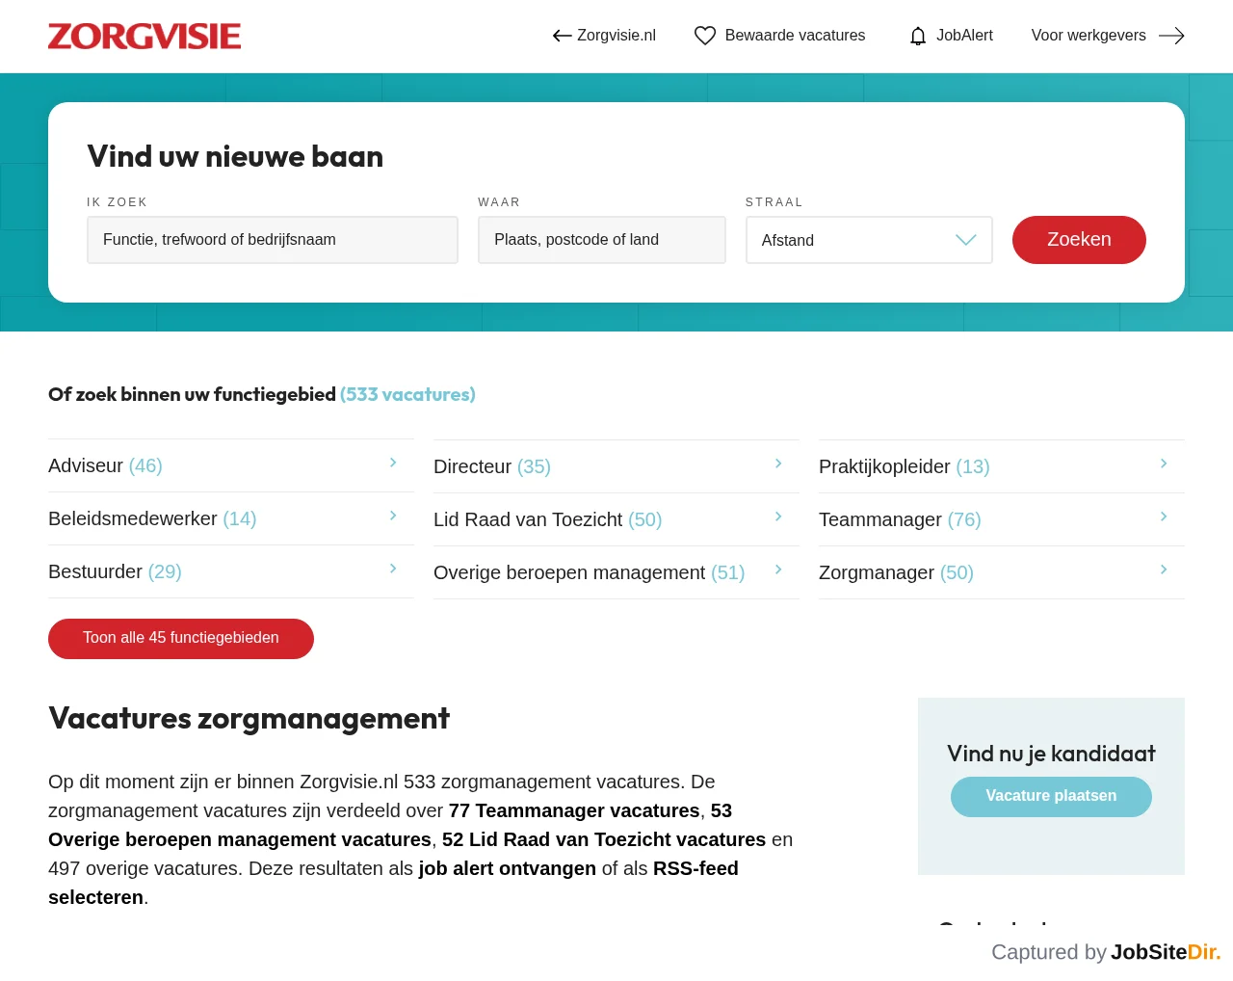This screenshot has width=1233, height=981.
Task: Show all 45 functiegebieden
Action: point(181,639)
